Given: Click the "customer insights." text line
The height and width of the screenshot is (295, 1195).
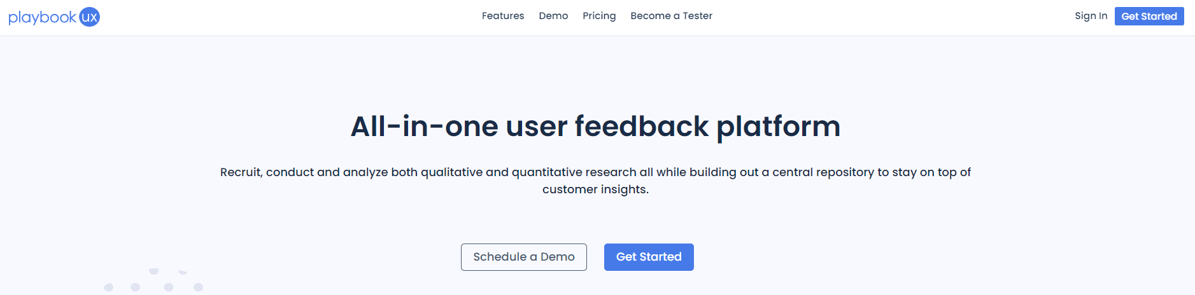Looking at the screenshot, I should click(595, 189).
